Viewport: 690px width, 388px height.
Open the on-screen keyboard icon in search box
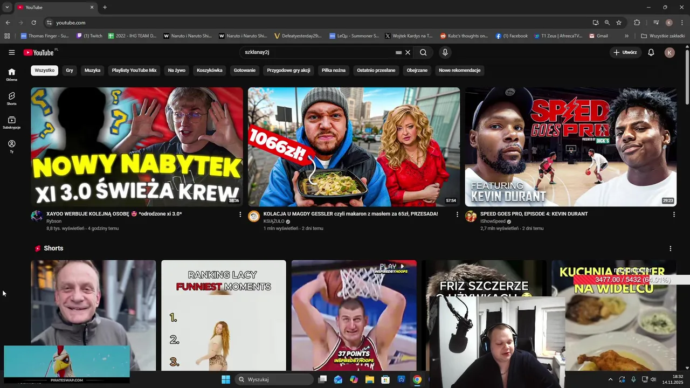click(x=398, y=52)
